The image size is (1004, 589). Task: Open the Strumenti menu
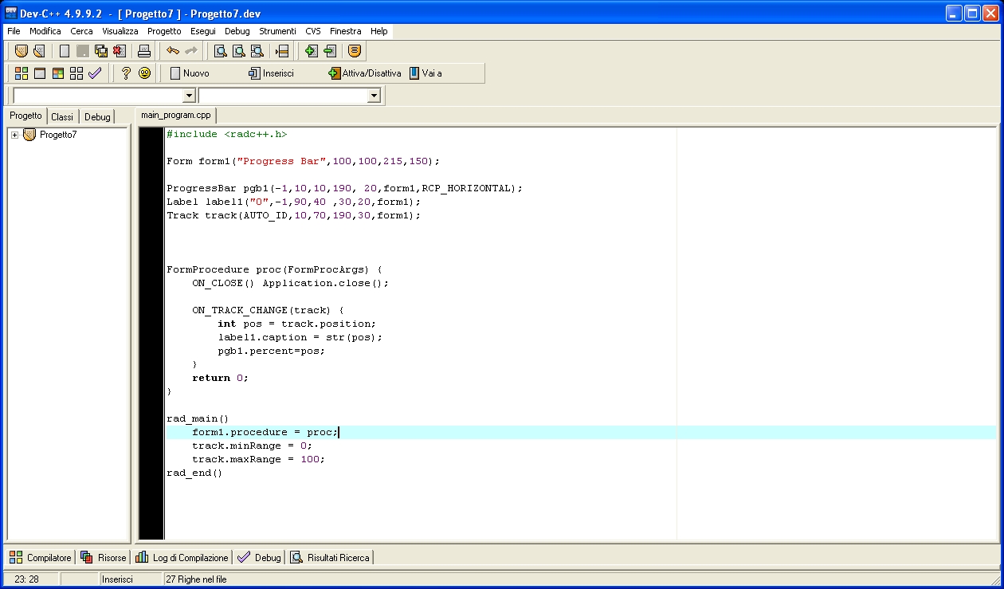(x=277, y=31)
